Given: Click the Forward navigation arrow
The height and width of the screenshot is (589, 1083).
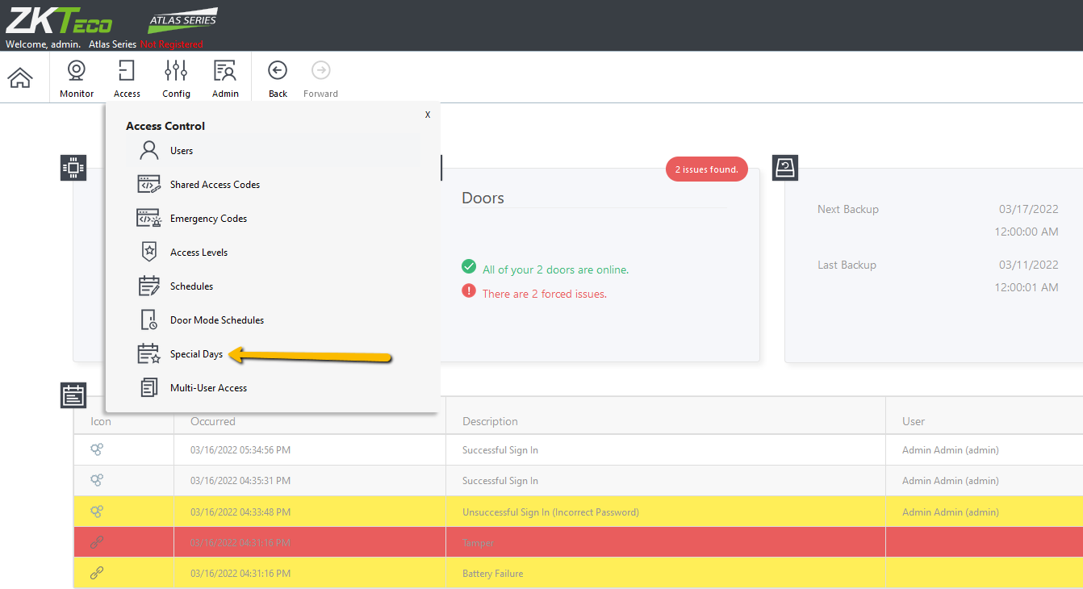Looking at the screenshot, I should (320, 79).
